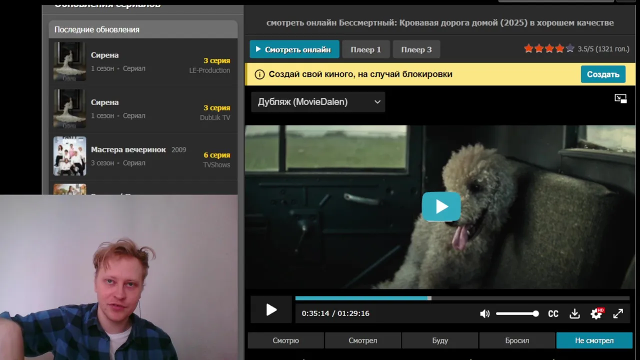Seek in the video progress bar
Image resolution: width=640 pixels, height=360 pixels.
(x=462, y=298)
